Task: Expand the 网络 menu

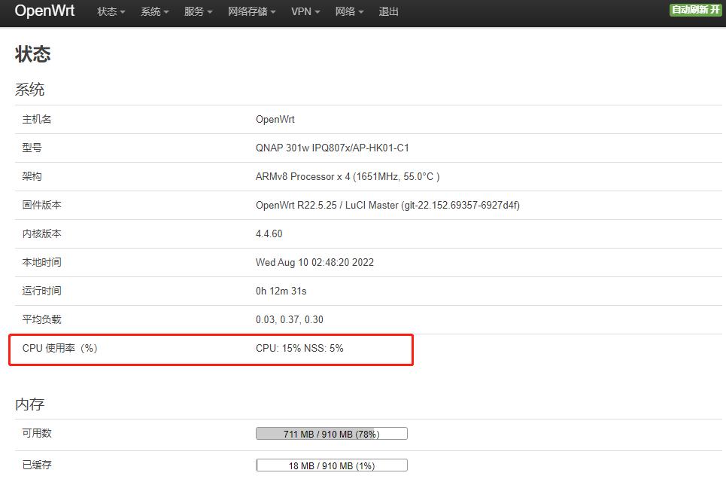Action: coord(349,11)
